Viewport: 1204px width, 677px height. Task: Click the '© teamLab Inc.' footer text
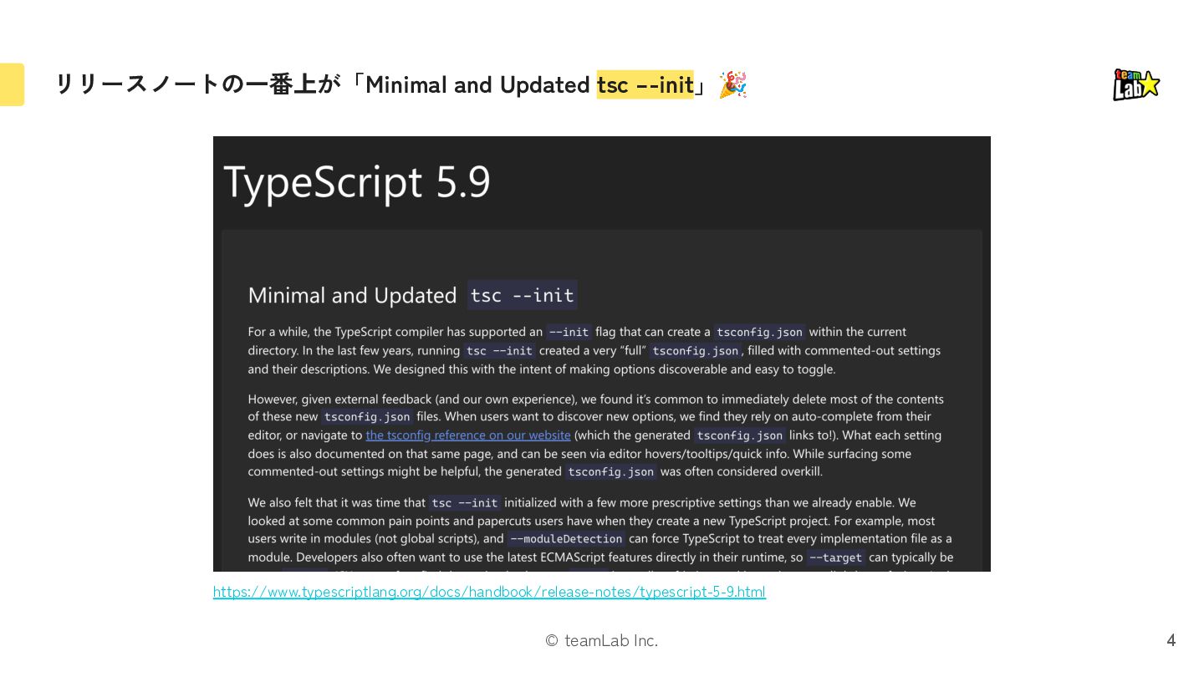click(602, 640)
